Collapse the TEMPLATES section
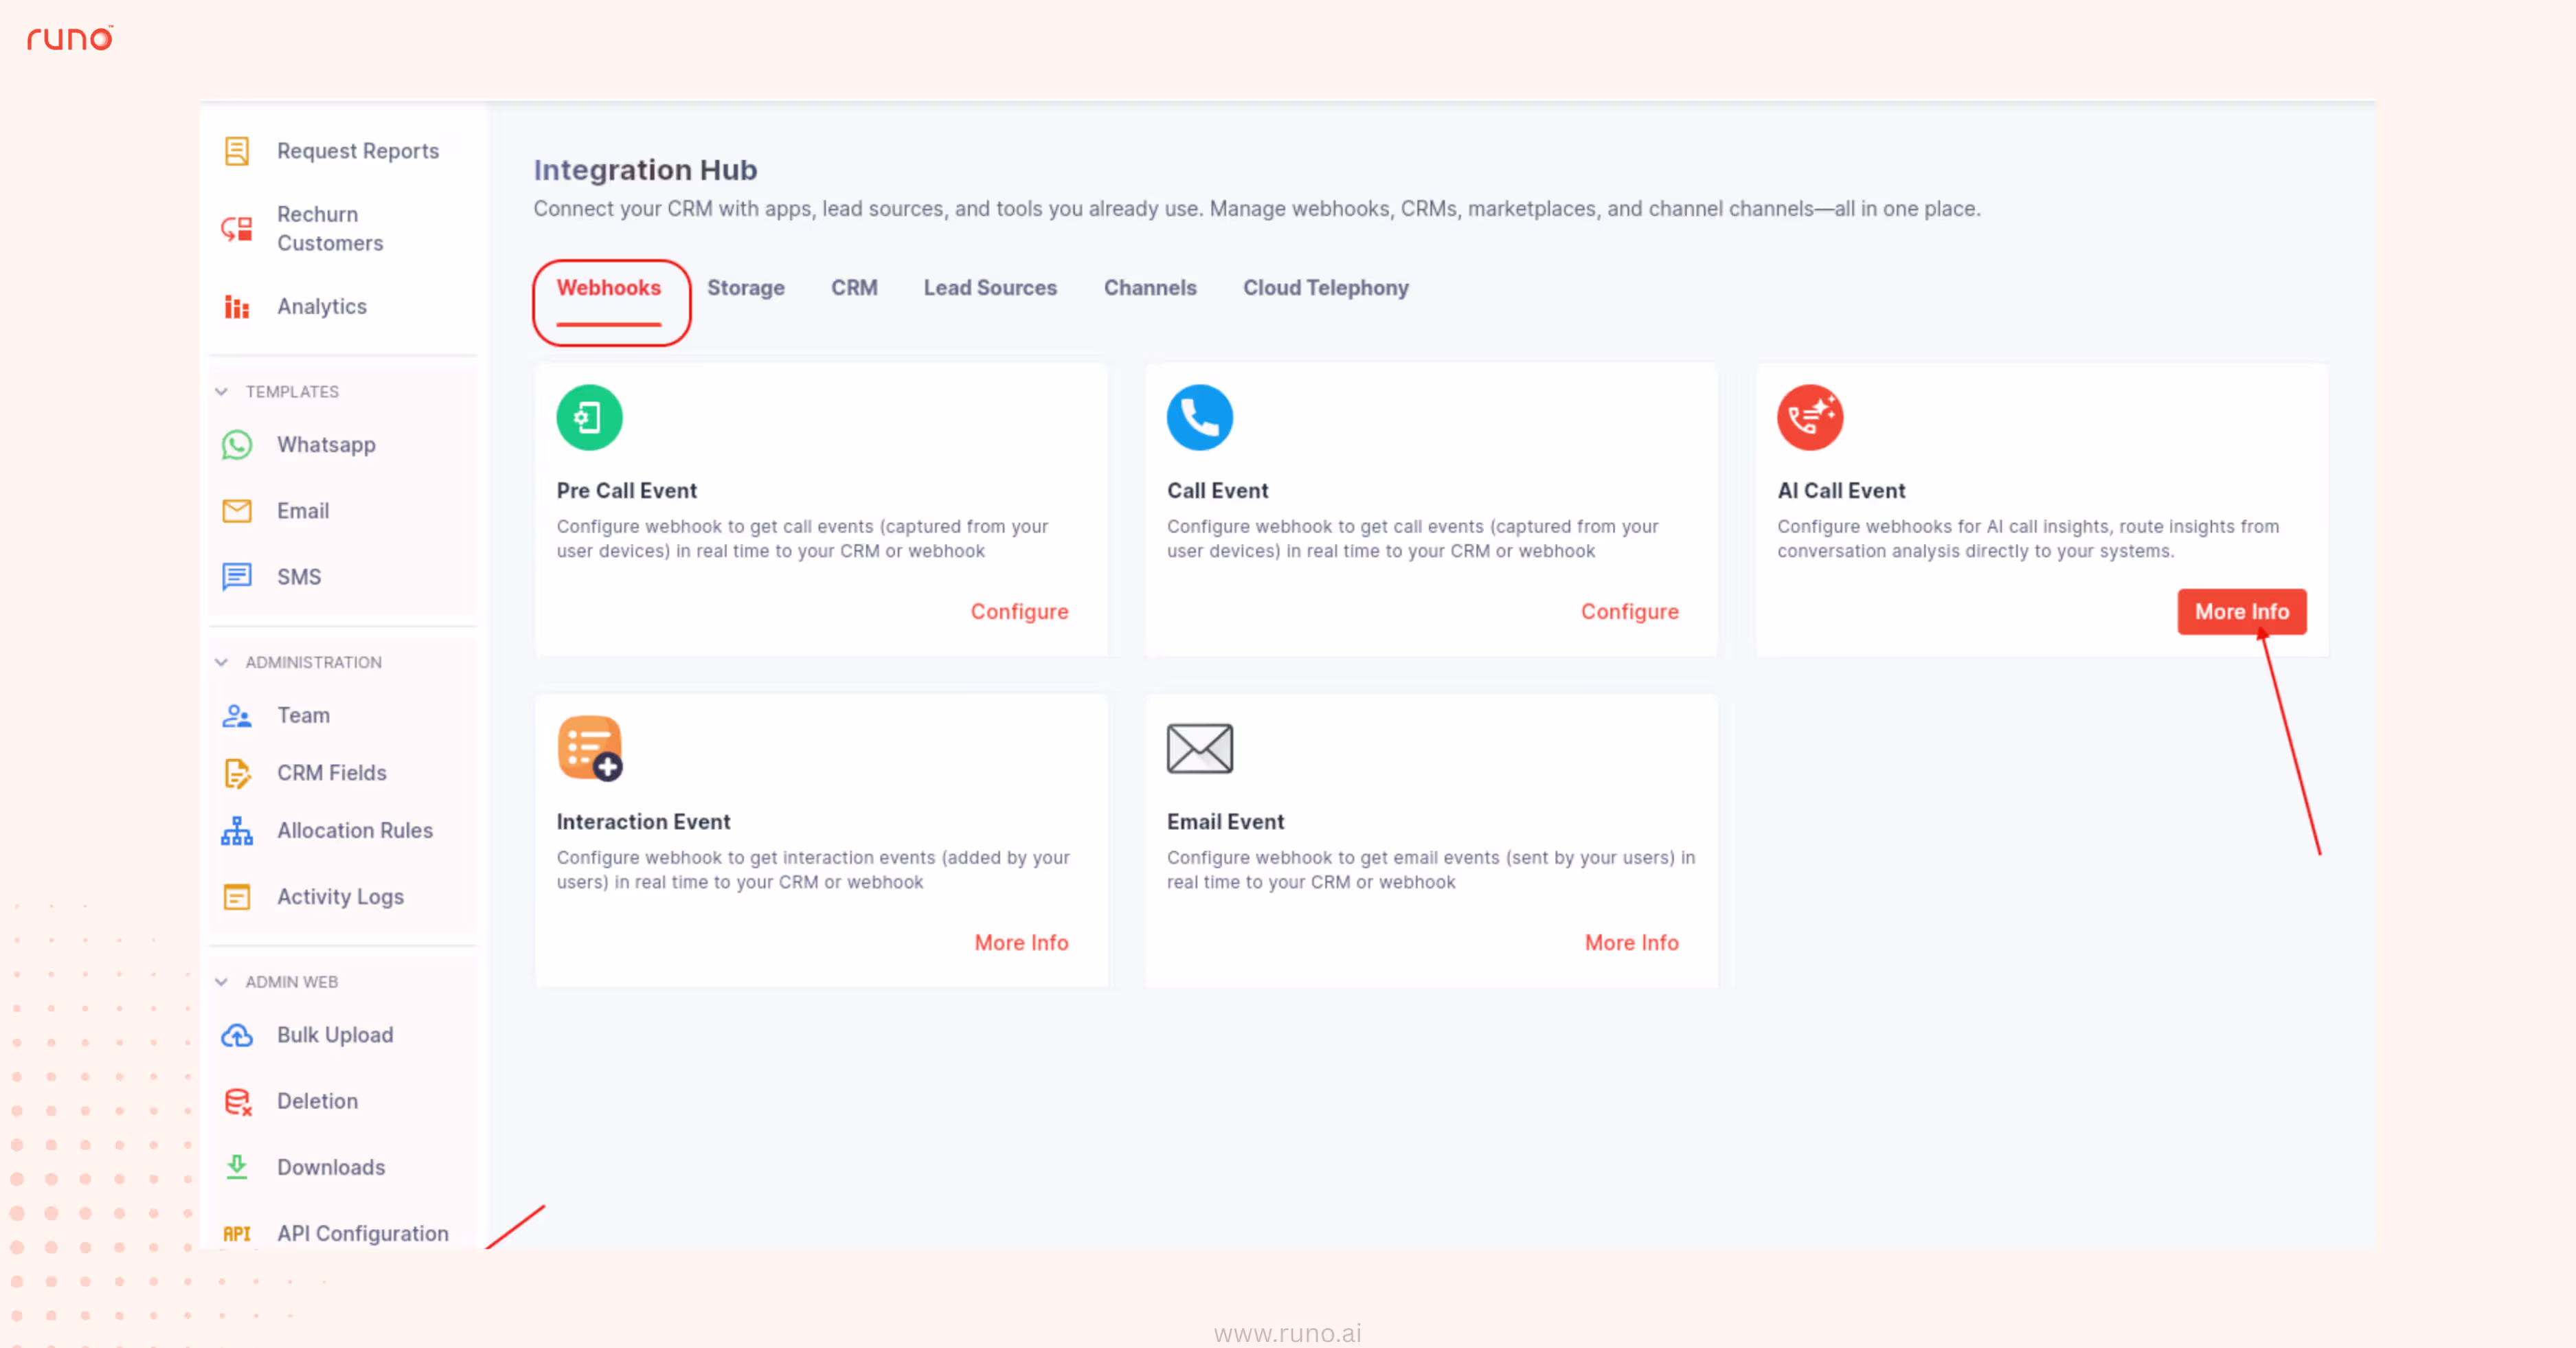The width and height of the screenshot is (2576, 1348). pyautogui.click(x=222, y=392)
